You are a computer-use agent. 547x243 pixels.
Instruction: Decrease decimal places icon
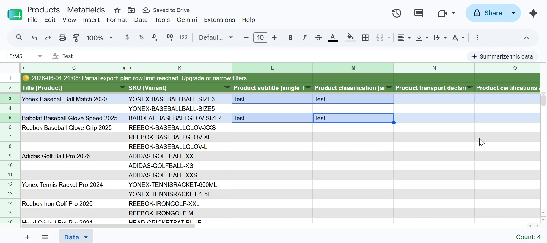[155, 37]
